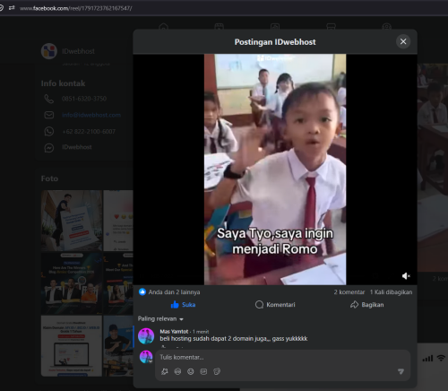Click the Komentari comment button
448x391 pixels.
(x=275, y=305)
